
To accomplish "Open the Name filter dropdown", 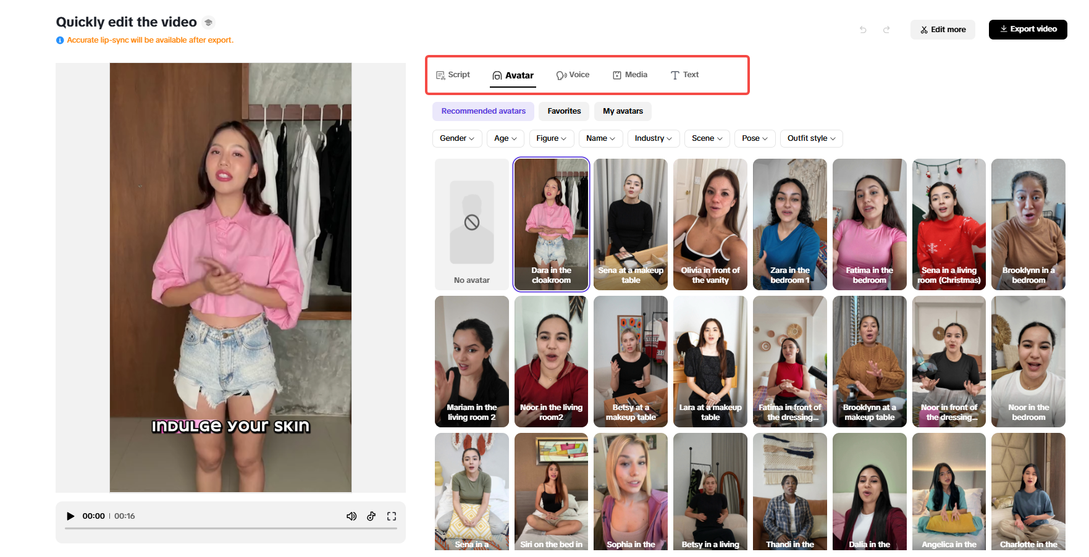I will tap(600, 138).
